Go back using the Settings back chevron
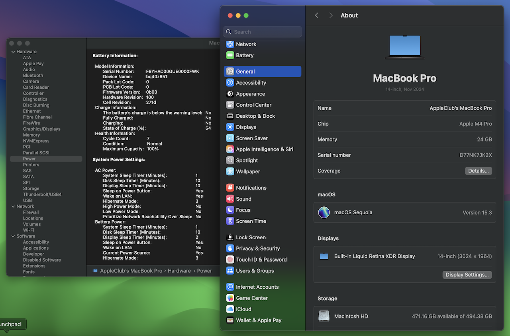 [317, 15]
